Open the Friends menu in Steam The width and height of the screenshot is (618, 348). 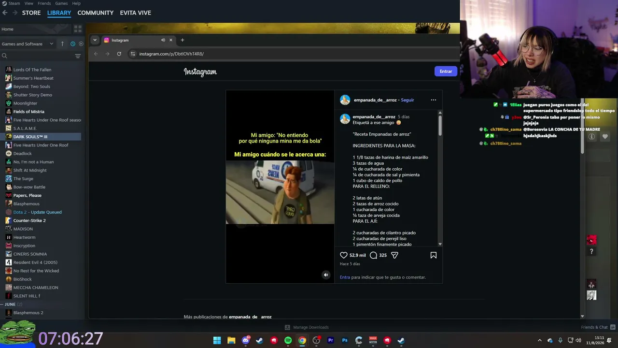(44, 3)
